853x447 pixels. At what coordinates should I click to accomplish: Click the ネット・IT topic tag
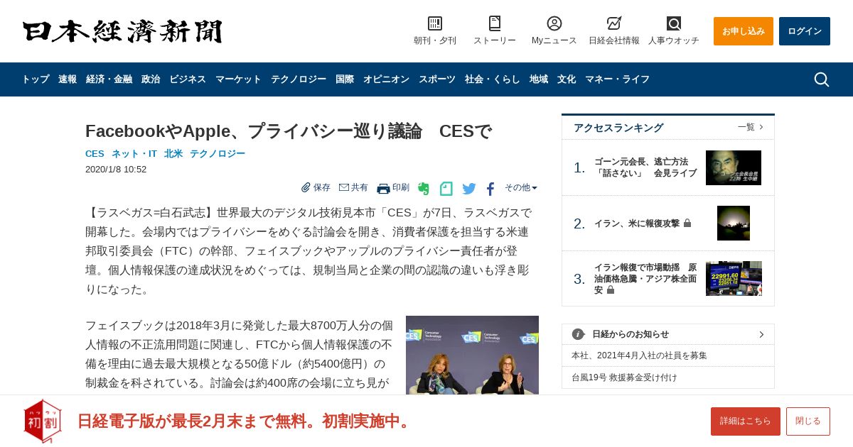point(134,153)
